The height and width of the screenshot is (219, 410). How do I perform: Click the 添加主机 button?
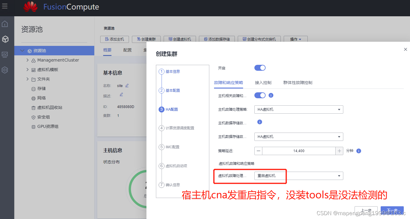click(114, 39)
